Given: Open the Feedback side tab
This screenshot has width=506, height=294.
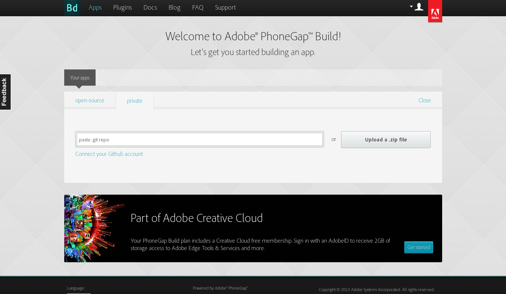Looking at the screenshot, I should (5, 92).
